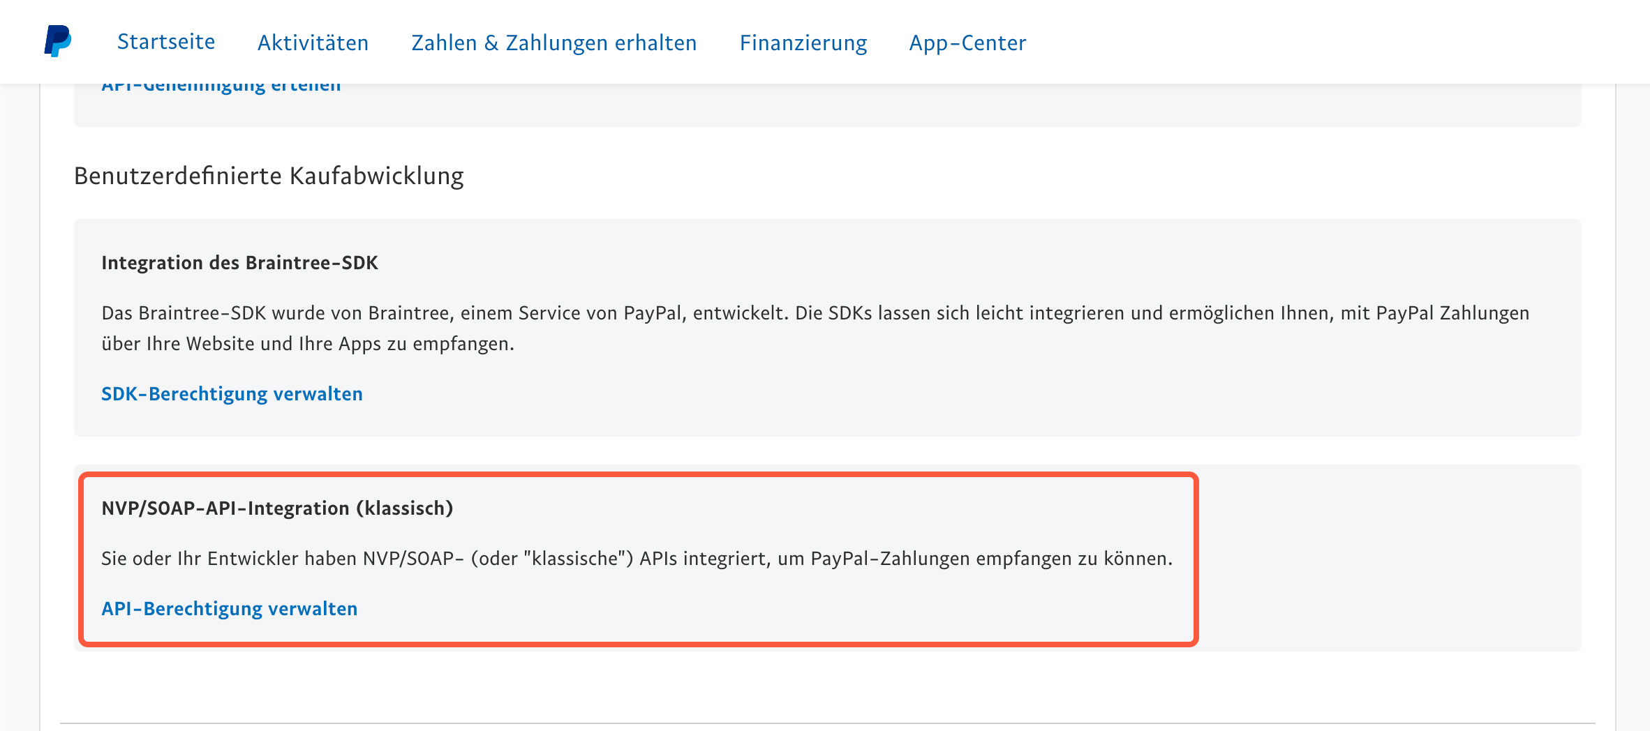
Task: Open Zahlen & Zahlungen erhalten menu
Action: point(553,43)
